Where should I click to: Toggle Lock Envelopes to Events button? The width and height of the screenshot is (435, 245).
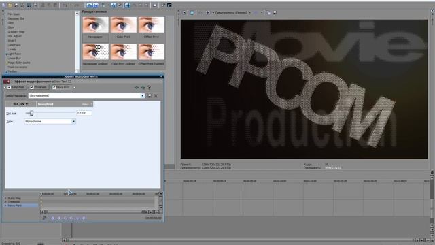point(114,5)
